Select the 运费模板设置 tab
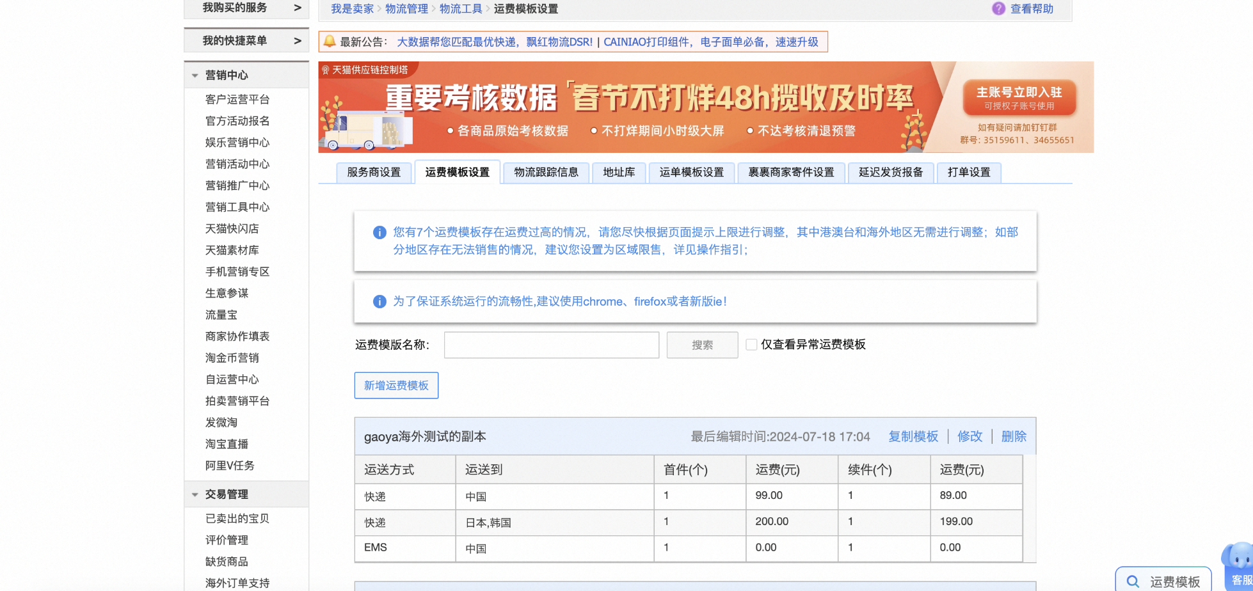The image size is (1253, 591). point(457,173)
